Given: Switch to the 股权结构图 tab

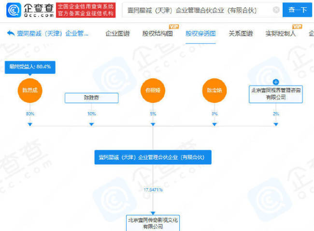Looking at the screenshot, I should pyautogui.click(x=157, y=33).
